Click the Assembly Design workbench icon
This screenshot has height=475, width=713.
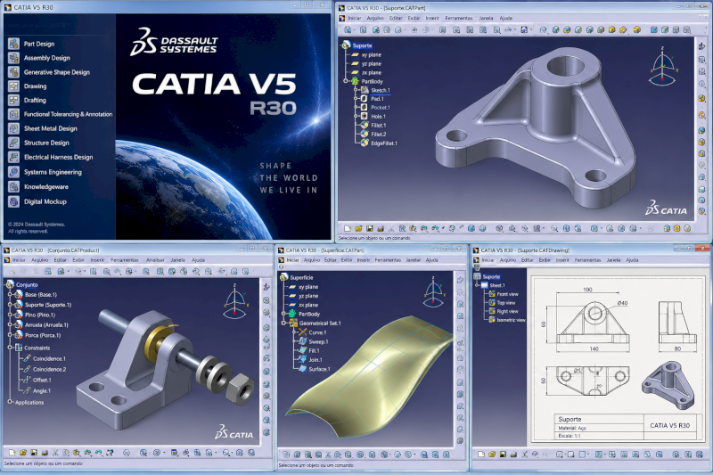pyautogui.click(x=13, y=58)
